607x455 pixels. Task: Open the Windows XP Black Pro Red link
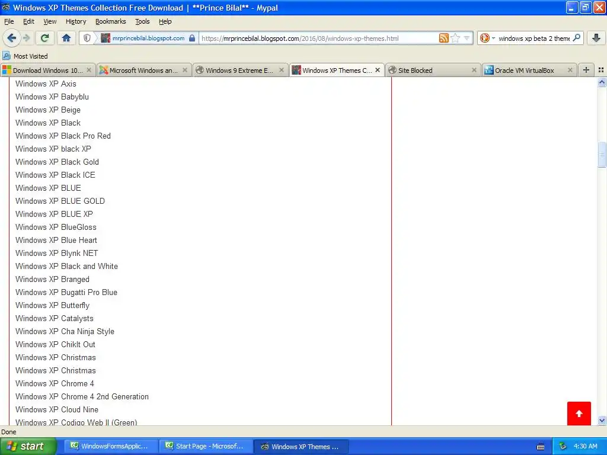coord(63,136)
